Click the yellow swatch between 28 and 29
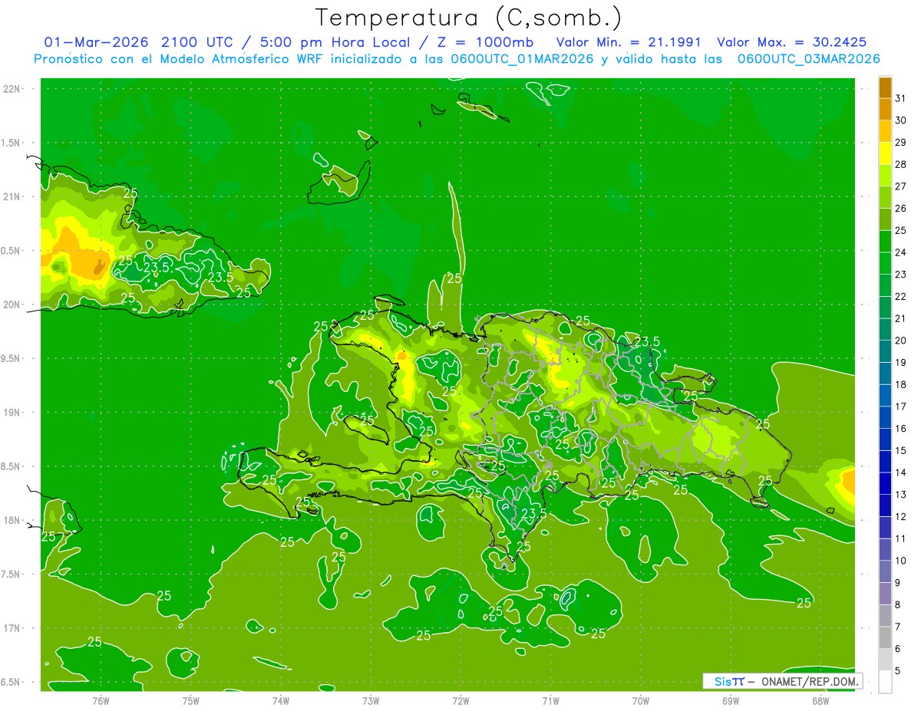Screen dimensions: 921x711 pyautogui.click(x=885, y=153)
